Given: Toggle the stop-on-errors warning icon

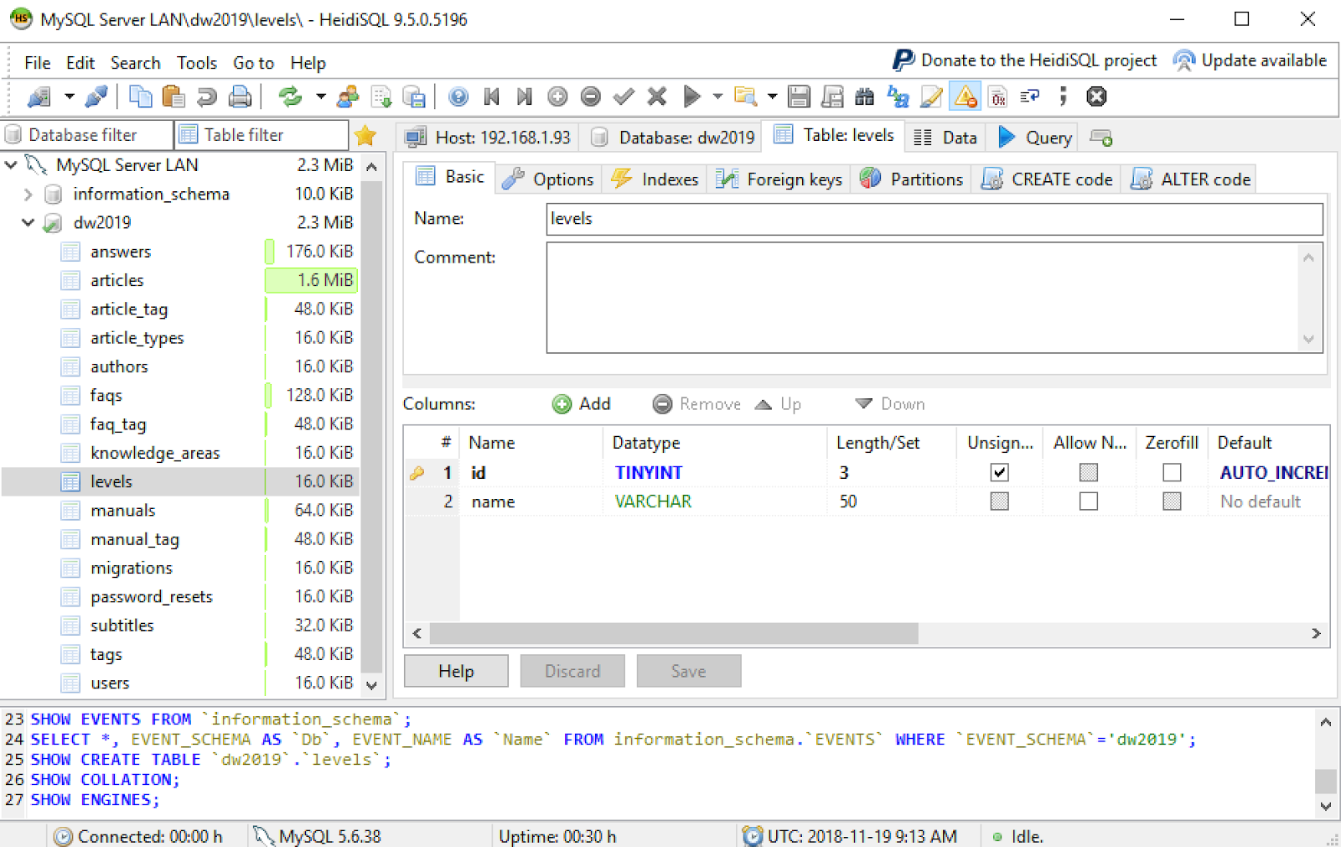Looking at the screenshot, I should pos(966,97).
